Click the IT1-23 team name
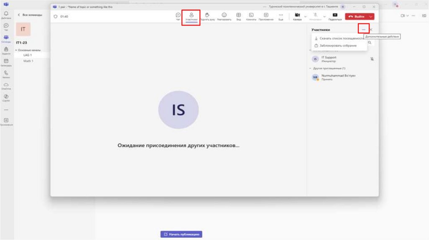429x240 pixels. point(21,43)
